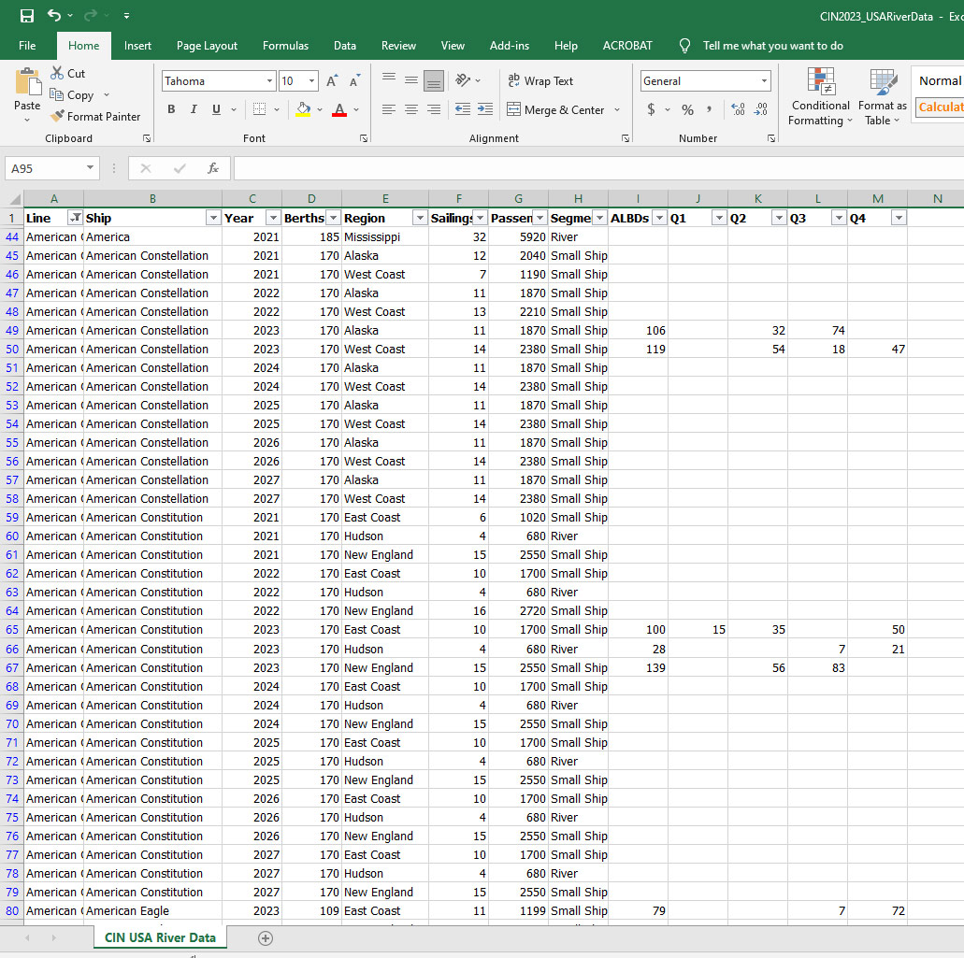The height and width of the screenshot is (958, 964).
Task: Open the Ship column filter dropdown
Action: tap(213, 218)
